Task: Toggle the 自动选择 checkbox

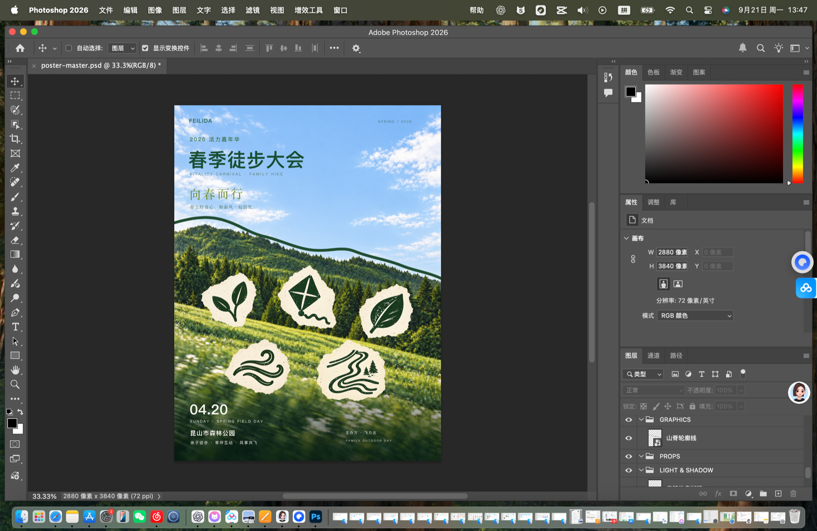Action: pos(69,48)
